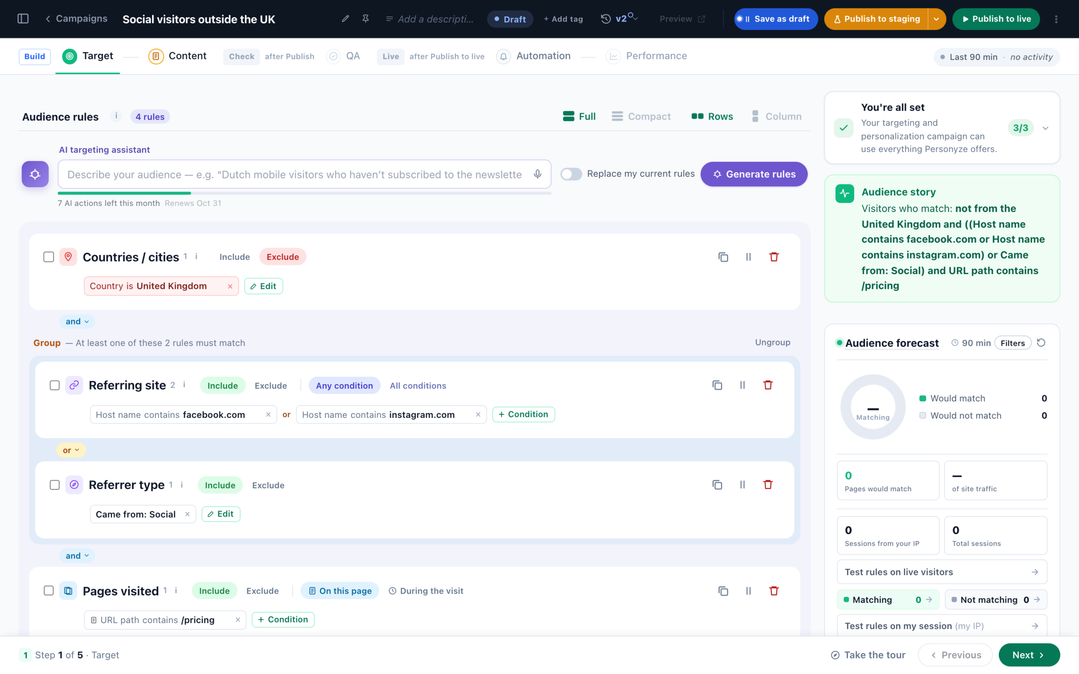Switch Referring site to All conditions
Viewport: 1079px width, 674px height.
(418, 385)
